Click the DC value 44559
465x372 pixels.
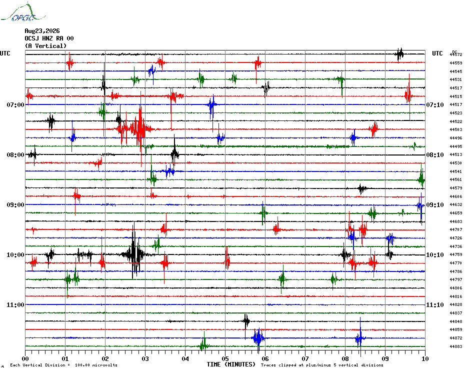tap(456, 63)
